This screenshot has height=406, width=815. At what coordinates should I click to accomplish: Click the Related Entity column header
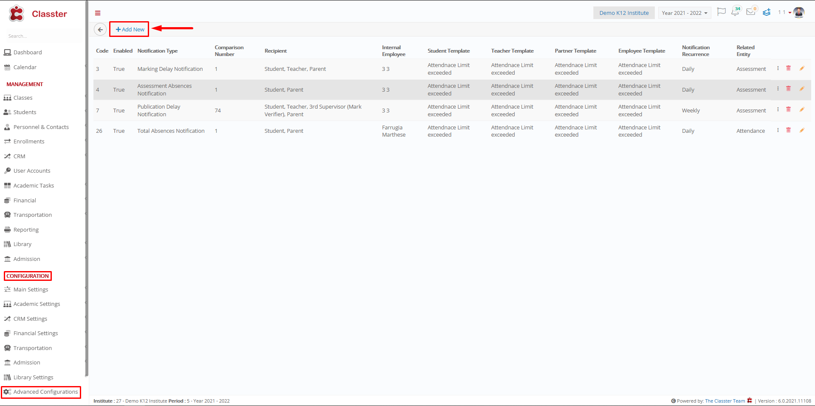pyautogui.click(x=745, y=51)
